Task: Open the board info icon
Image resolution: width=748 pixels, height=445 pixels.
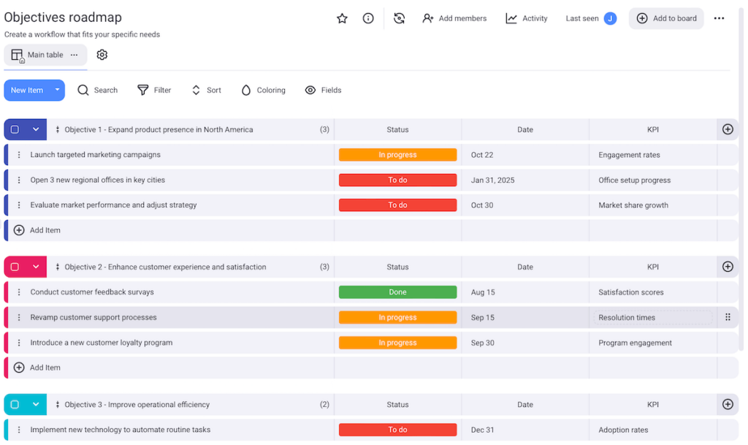Action: point(368,18)
